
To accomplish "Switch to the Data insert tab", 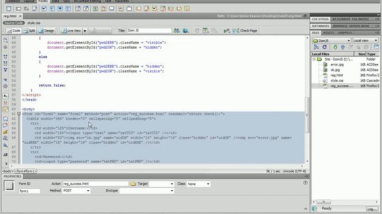I will [x=56, y=1].
